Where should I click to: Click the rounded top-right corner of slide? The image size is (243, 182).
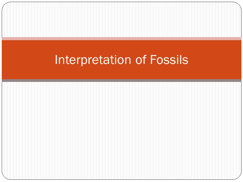tap(239, 4)
